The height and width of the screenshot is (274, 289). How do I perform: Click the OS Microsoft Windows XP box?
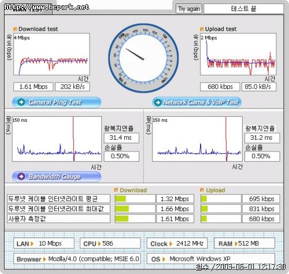click(211, 259)
